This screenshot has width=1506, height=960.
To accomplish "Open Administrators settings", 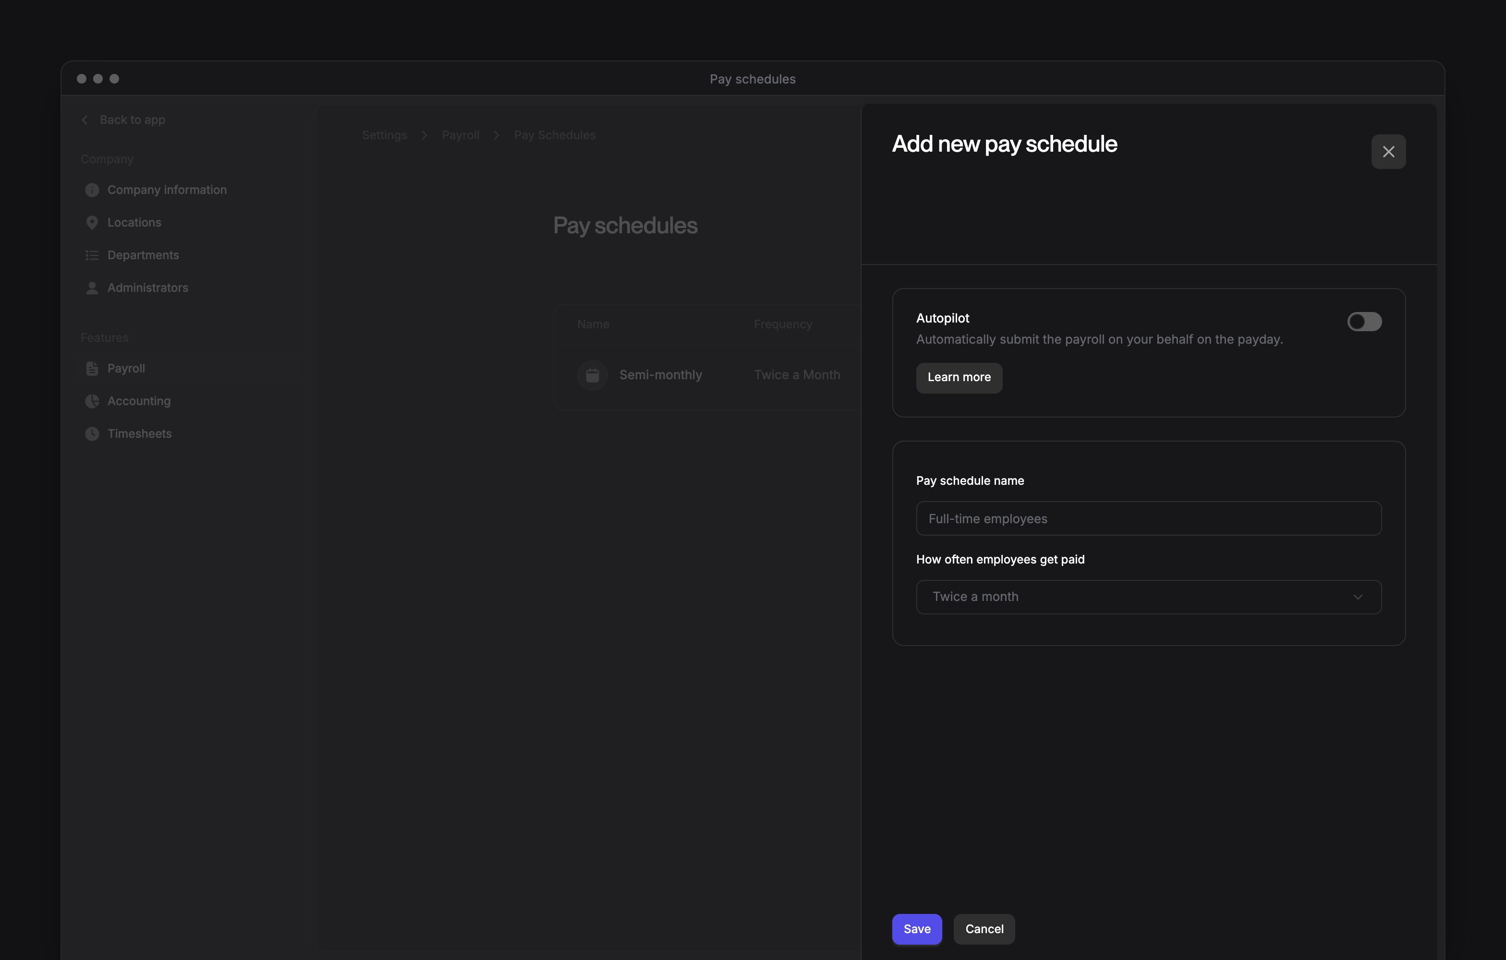I will (x=147, y=288).
